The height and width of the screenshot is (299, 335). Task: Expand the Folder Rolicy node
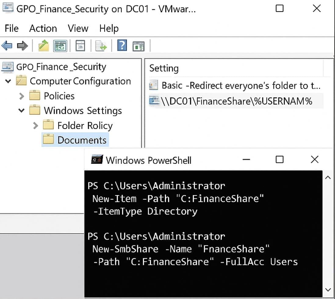click(x=35, y=125)
